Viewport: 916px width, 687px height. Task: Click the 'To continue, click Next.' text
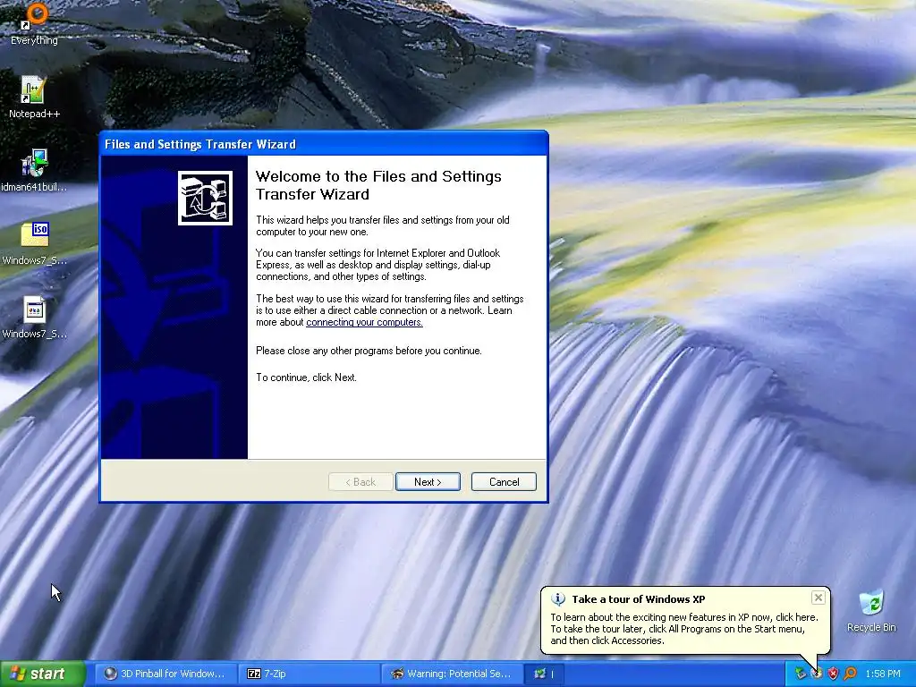(306, 377)
